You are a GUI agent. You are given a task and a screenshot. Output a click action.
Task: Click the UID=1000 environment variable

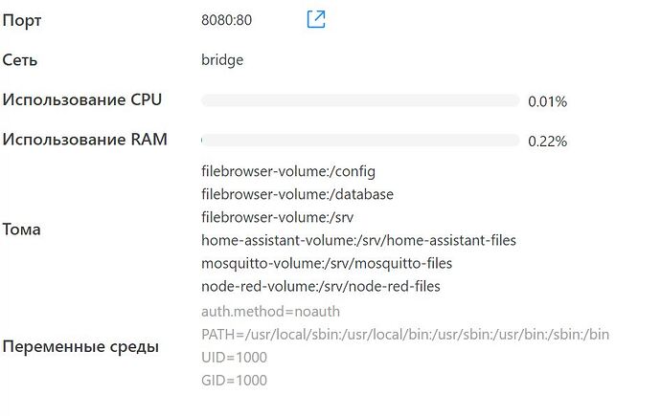[234, 358]
